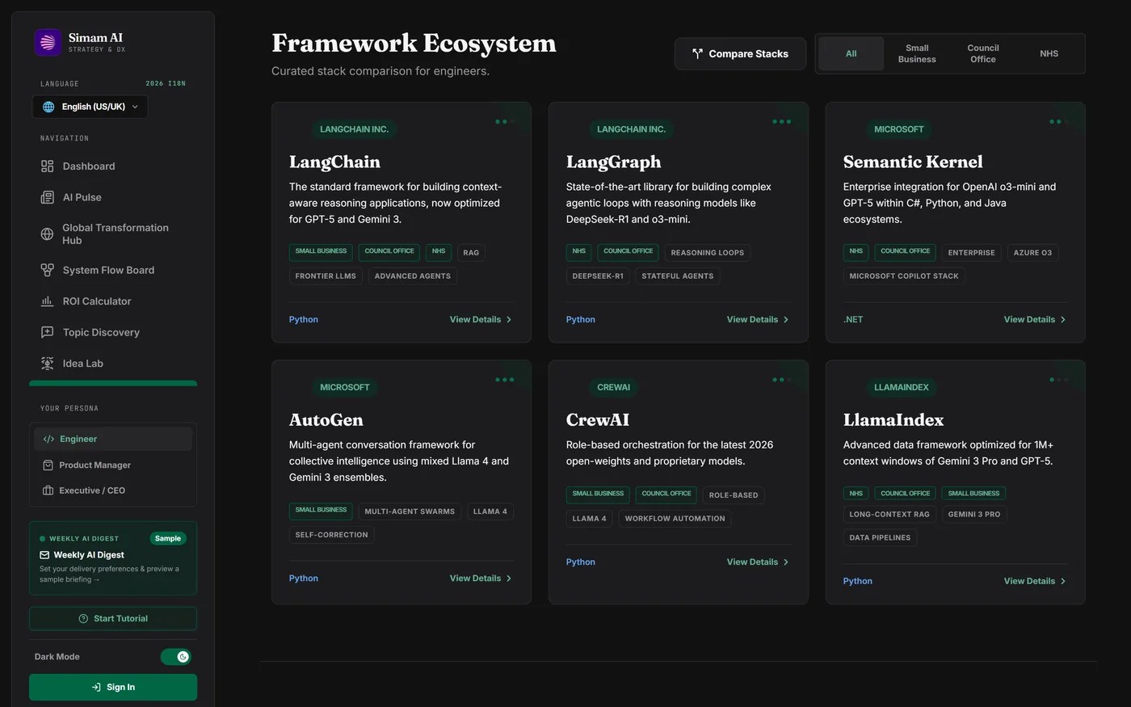This screenshot has height=707, width=1131.
Task: Click the three dots on LangChain card
Action: [504, 122]
